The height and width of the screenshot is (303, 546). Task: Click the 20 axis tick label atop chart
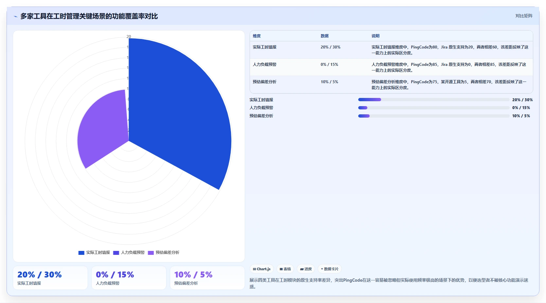click(129, 37)
